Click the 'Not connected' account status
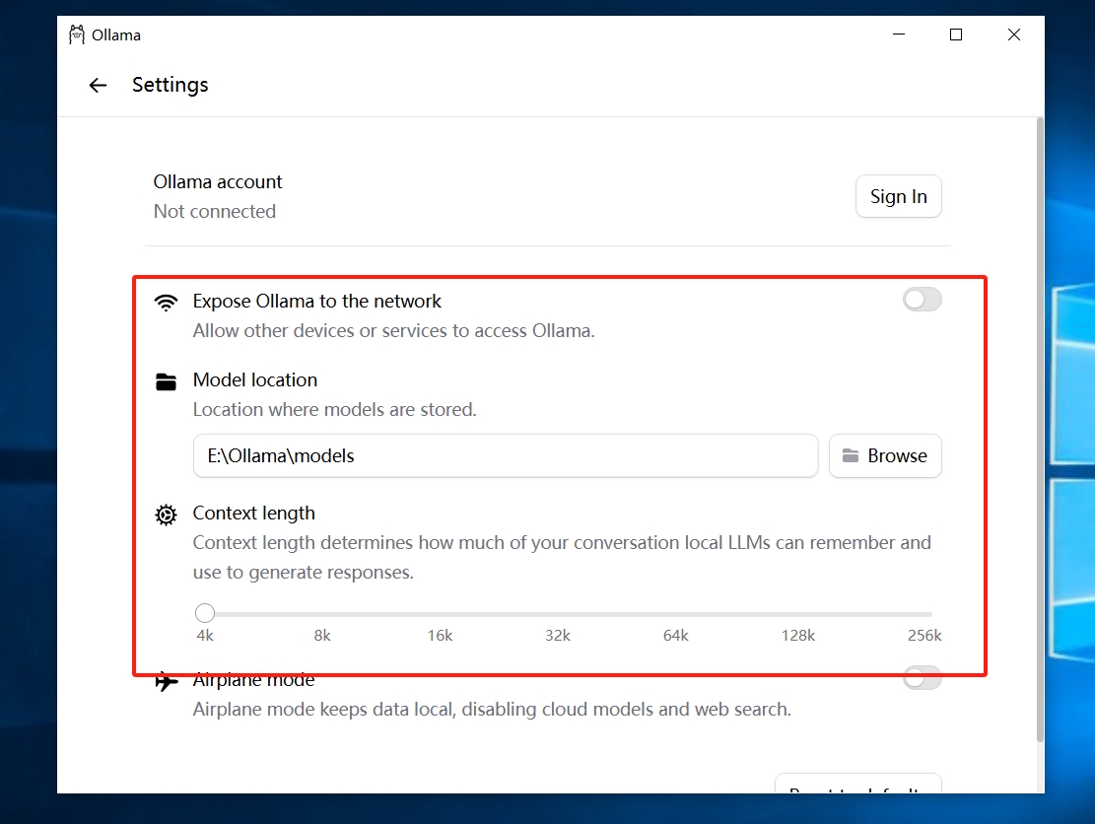Viewport: 1095px width, 824px height. [215, 211]
